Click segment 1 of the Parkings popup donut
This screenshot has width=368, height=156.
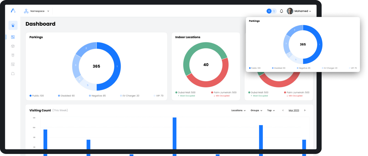(x=320, y=44)
